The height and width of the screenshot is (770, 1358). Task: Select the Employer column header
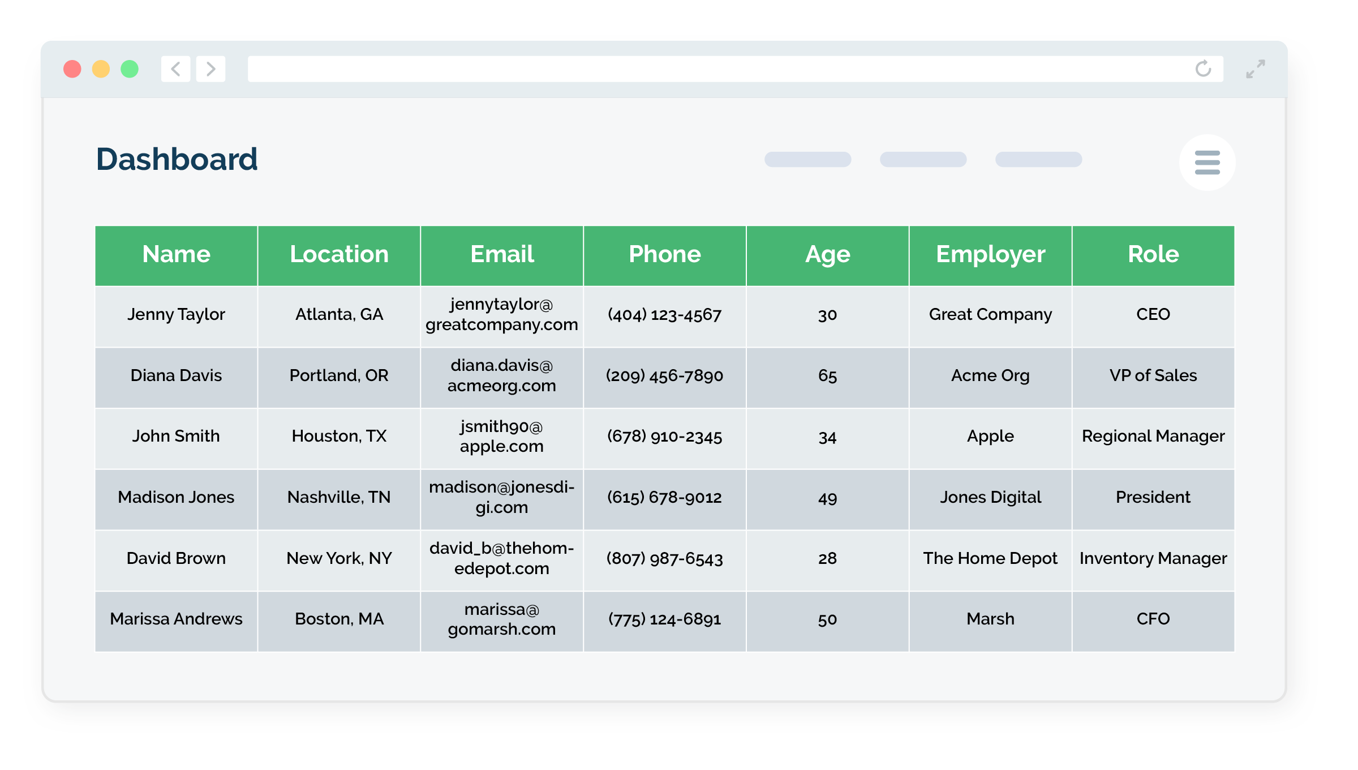click(x=990, y=255)
